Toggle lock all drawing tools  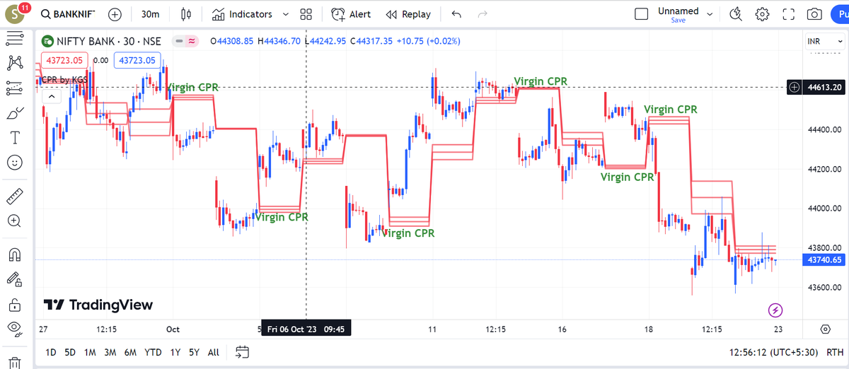click(x=14, y=304)
